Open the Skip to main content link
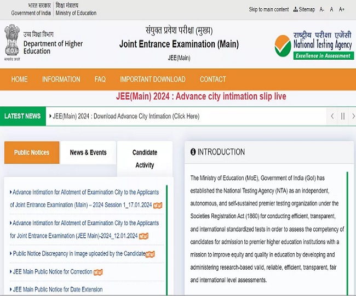 point(268,9)
